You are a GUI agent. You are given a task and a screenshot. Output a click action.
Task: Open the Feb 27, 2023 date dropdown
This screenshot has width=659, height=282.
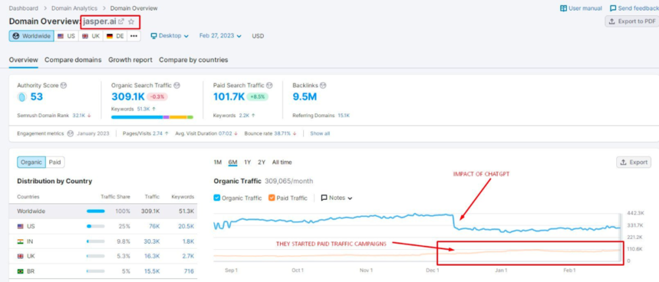220,36
